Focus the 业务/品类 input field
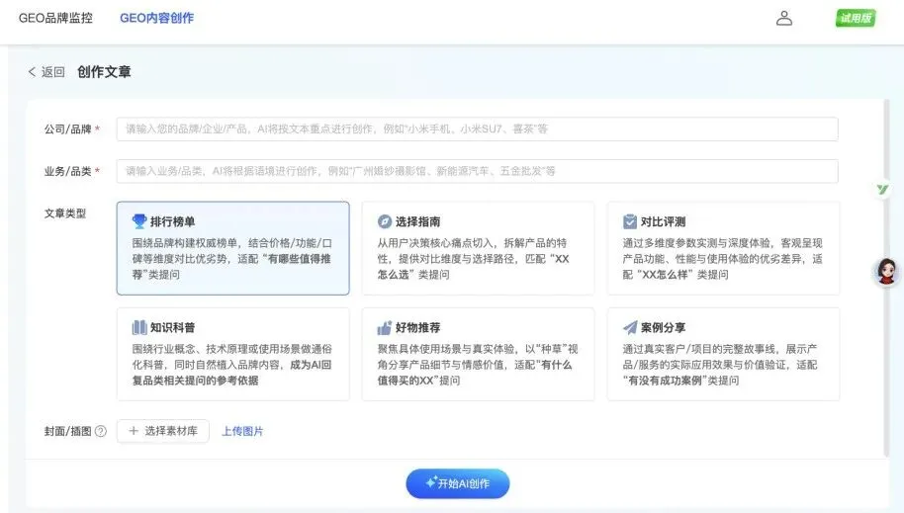Screen dimensions: 904x513 click(x=478, y=171)
